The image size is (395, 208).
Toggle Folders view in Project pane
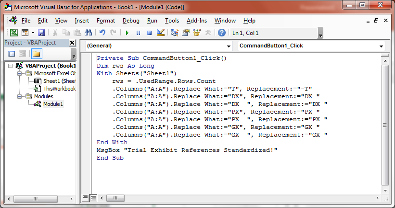coord(37,54)
